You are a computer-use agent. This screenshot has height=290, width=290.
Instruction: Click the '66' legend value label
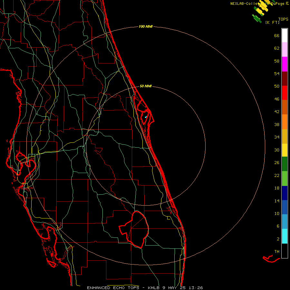[x=277, y=35]
